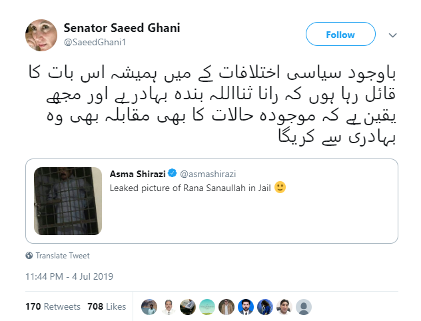Expand the tweet options chevron
Viewport: 421px width, 321px height.
(393, 33)
